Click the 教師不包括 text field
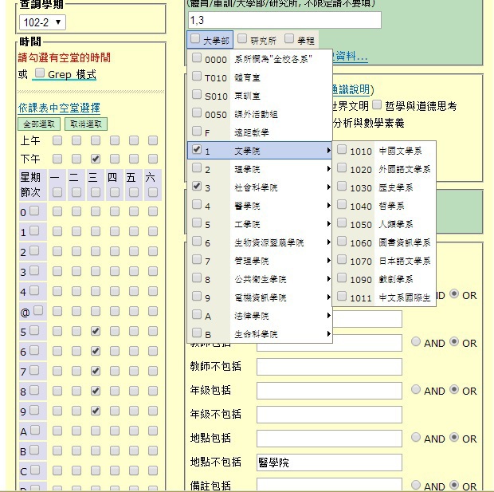Viewport: 494px width, 492px height. (x=329, y=367)
